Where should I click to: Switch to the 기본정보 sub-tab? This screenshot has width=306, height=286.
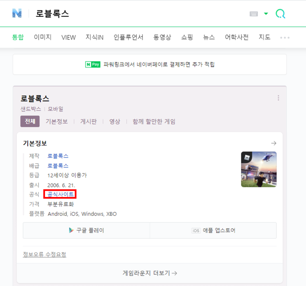[x=56, y=122]
